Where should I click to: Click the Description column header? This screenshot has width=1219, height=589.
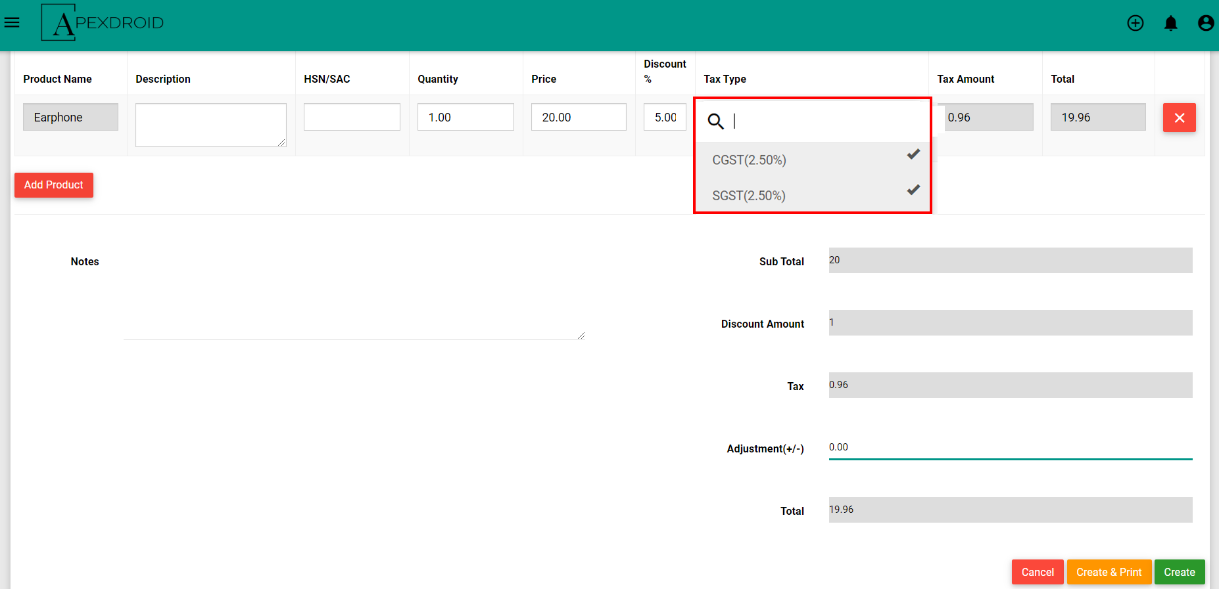tap(163, 79)
